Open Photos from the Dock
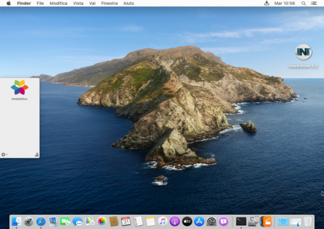 pos(102,222)
